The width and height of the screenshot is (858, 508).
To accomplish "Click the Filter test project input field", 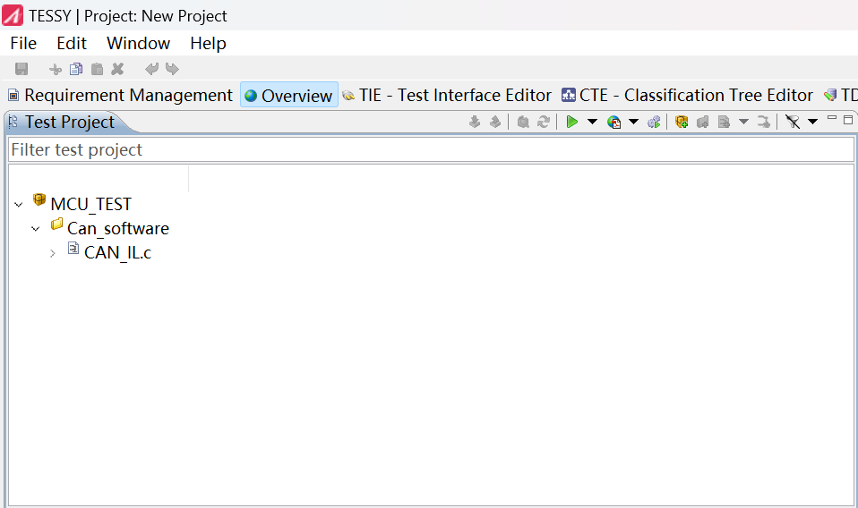I will coord(431,149).
